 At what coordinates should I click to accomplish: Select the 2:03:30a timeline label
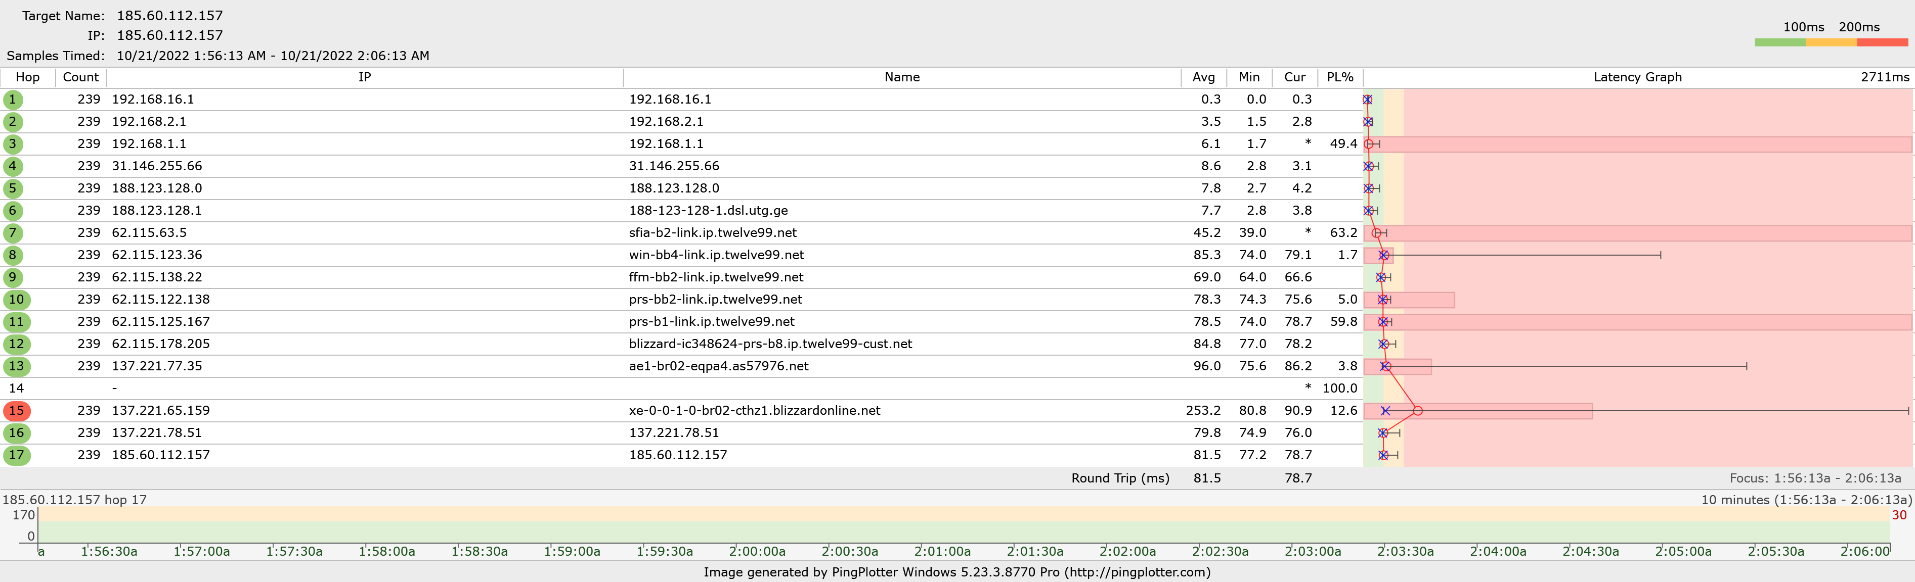1405,552
